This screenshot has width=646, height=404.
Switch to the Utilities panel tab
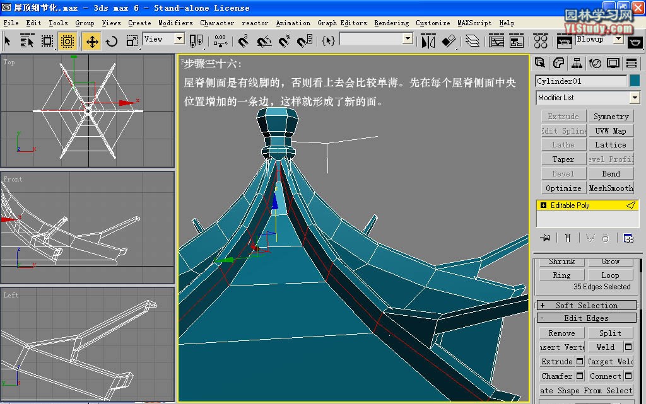(631, 63)
